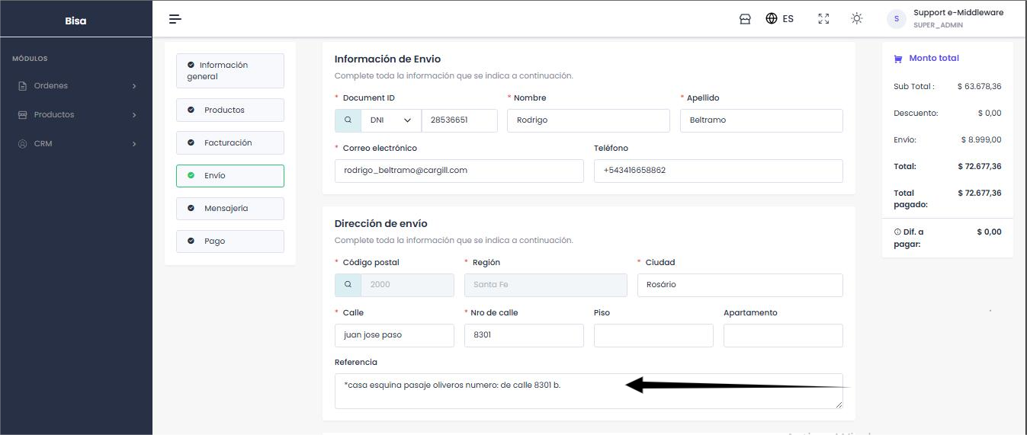Open the Mensajería step
This screenshot has height=435, width=1027.
pyautogui.click(x=229, y=209)
